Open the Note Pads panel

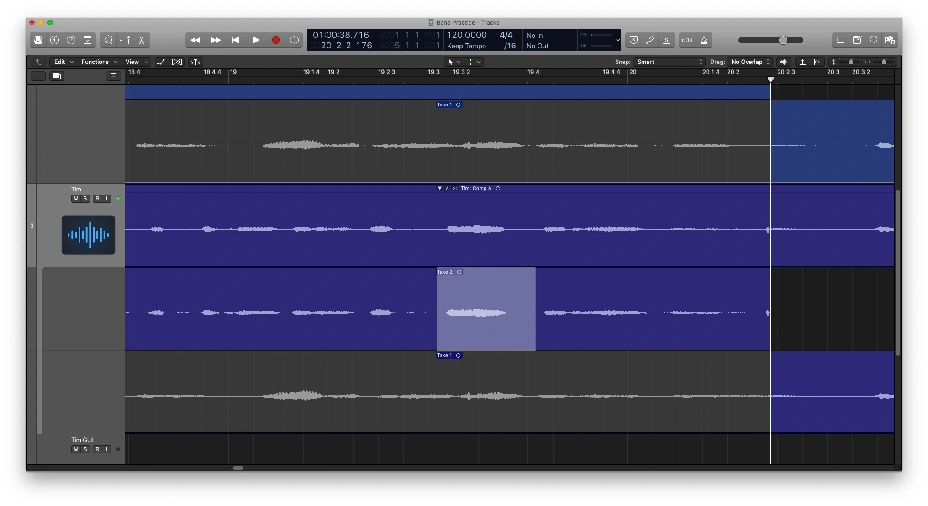[x=857, y=40]
